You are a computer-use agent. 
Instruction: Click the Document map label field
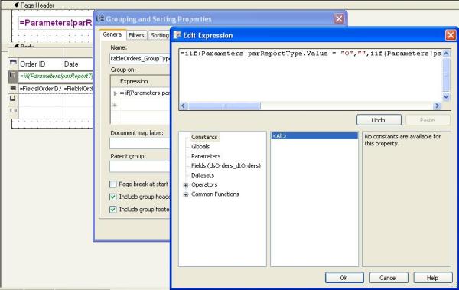pyautogui.click(x=140, y=144)
